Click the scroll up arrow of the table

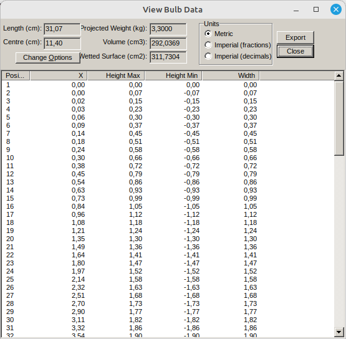(339, 76)
